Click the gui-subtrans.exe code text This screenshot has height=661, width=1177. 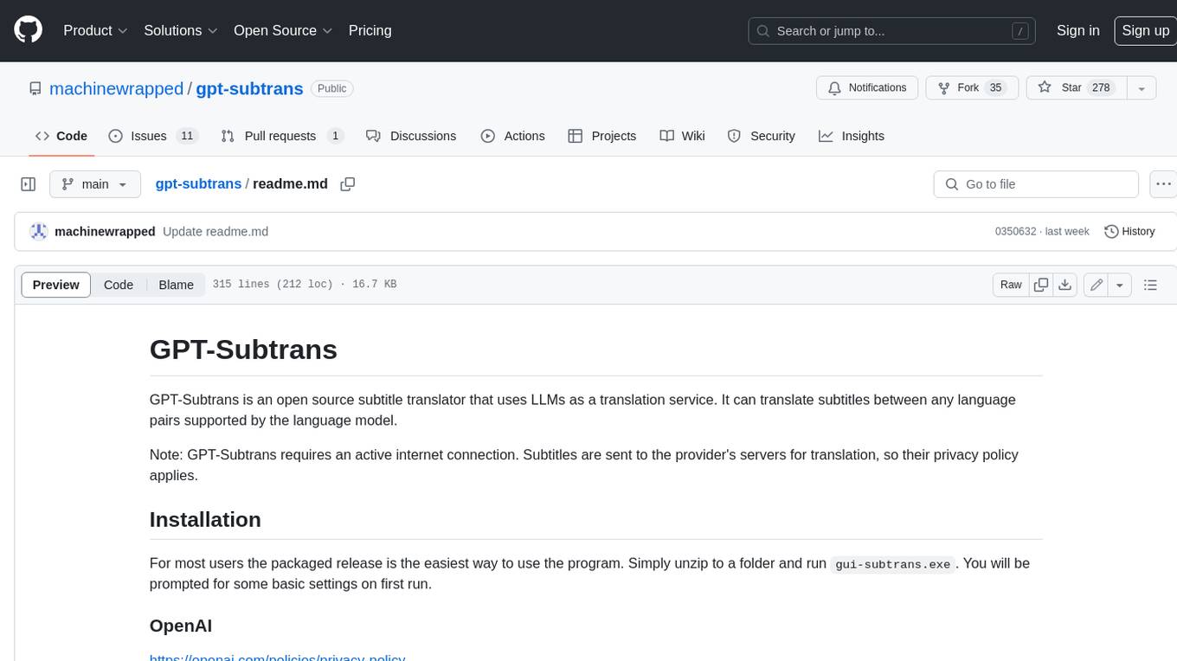893,564
